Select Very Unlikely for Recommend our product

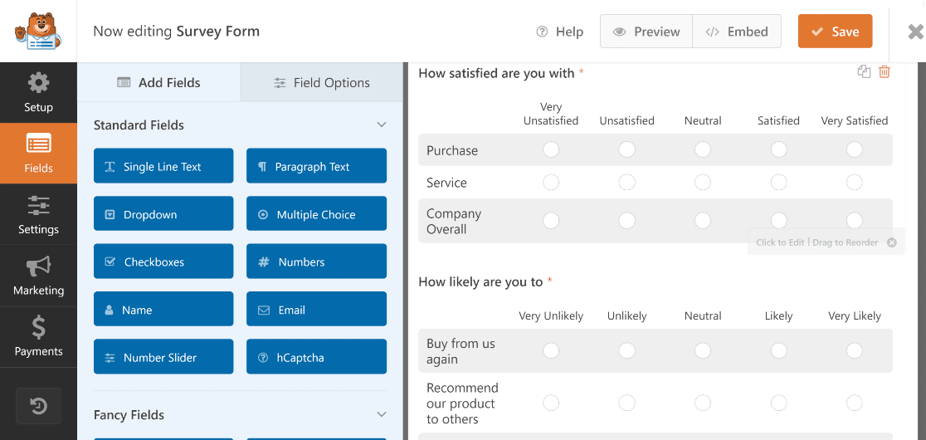pos(551,403)
